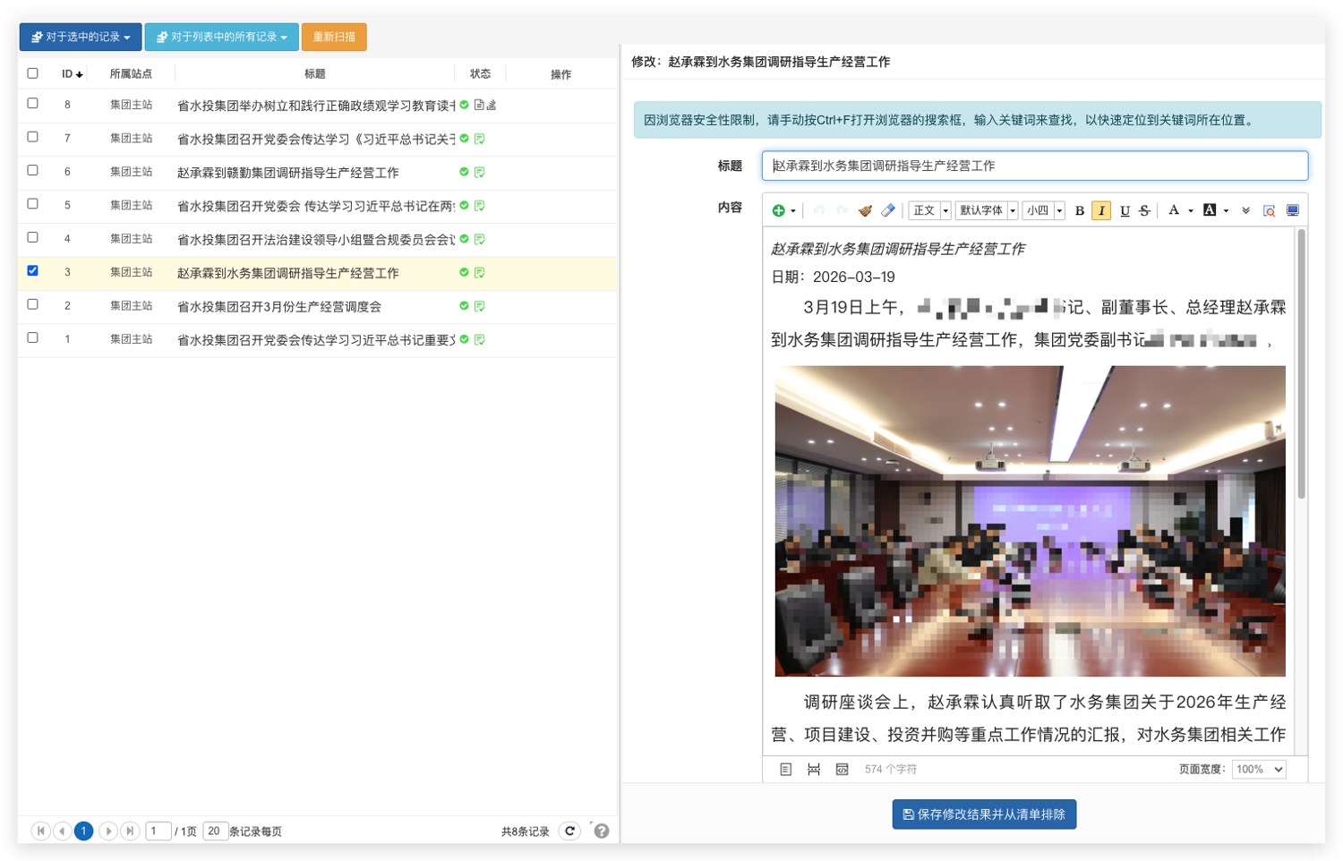Toggle strikethrough formatting
The image size is (1343, 861).
point(1144,210)
